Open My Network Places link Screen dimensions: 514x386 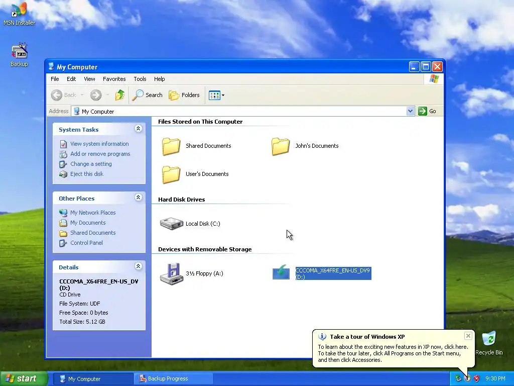[x=93, y=213]
